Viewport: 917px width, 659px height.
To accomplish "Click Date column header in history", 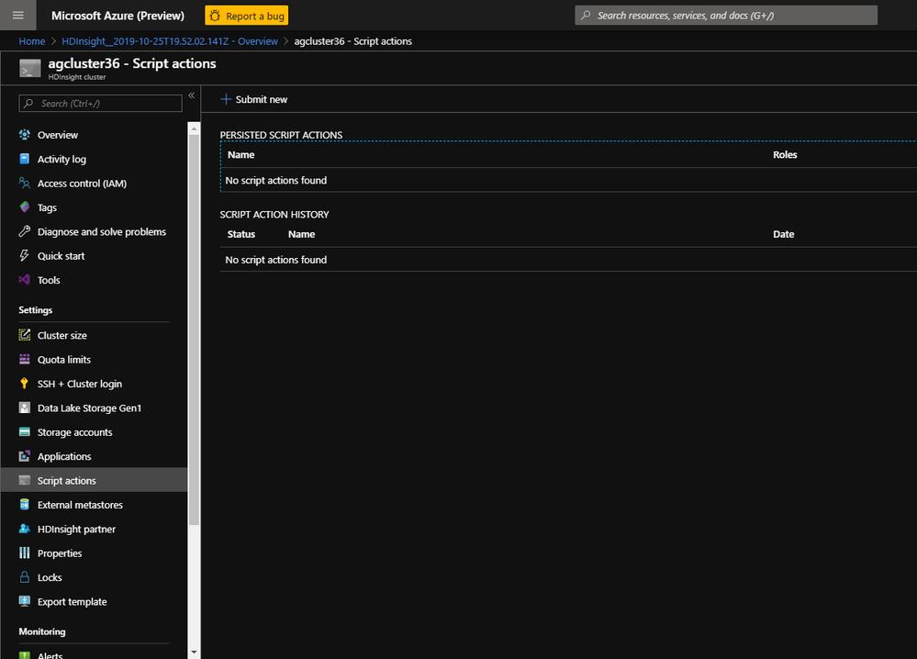I will coord(783,234).
